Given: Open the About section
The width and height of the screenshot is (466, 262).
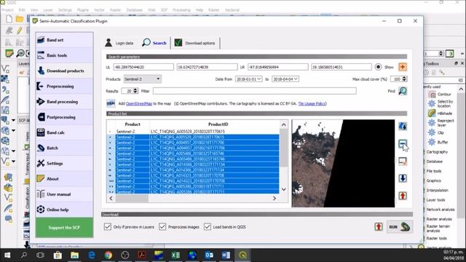Looking at the screenshot, I should point(64,179).
